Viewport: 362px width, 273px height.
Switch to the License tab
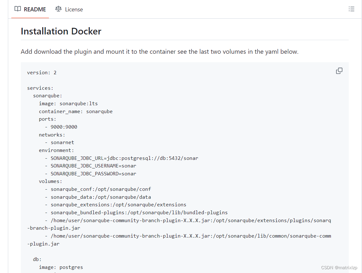73,9
